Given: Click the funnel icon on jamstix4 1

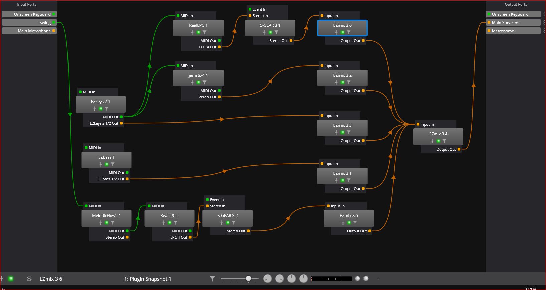Looking at the screenshot, I should pos(204,82).
